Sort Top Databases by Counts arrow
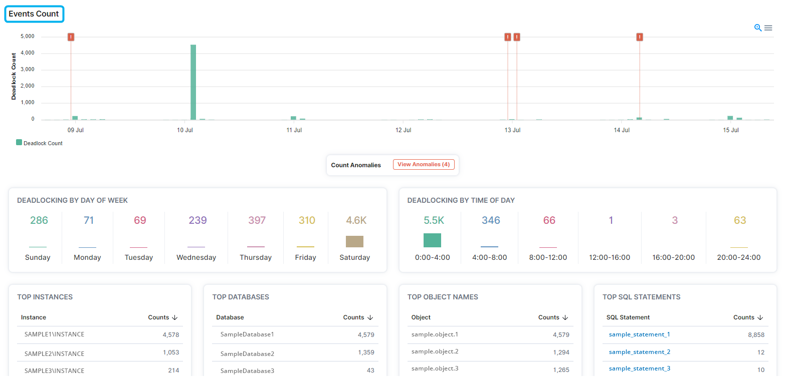This screenshot has width=786, height=382. pos(370,317)
